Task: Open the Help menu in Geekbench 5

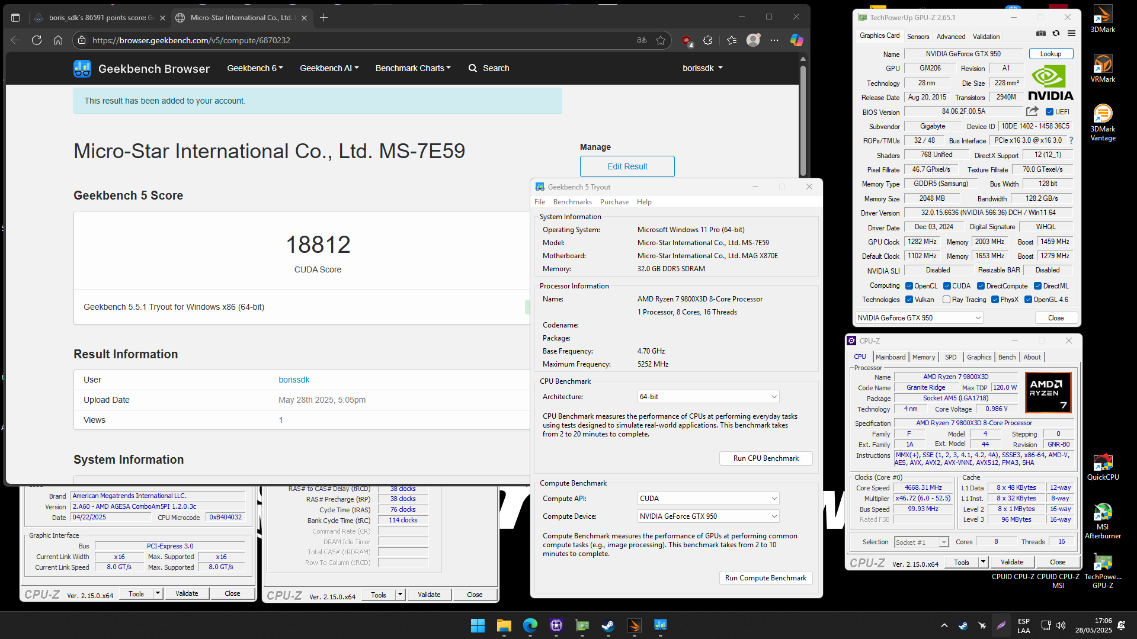Action: pos(644,202)
